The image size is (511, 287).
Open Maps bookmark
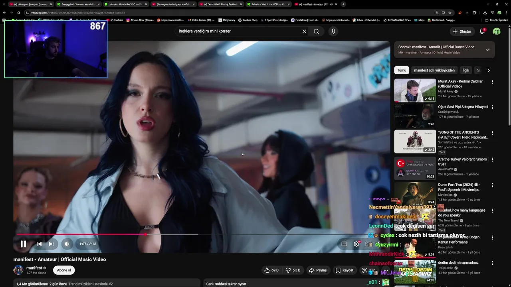click(x=419, y=20)
